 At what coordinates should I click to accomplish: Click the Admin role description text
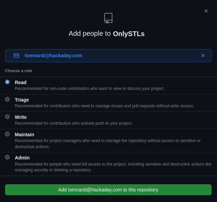113,167
